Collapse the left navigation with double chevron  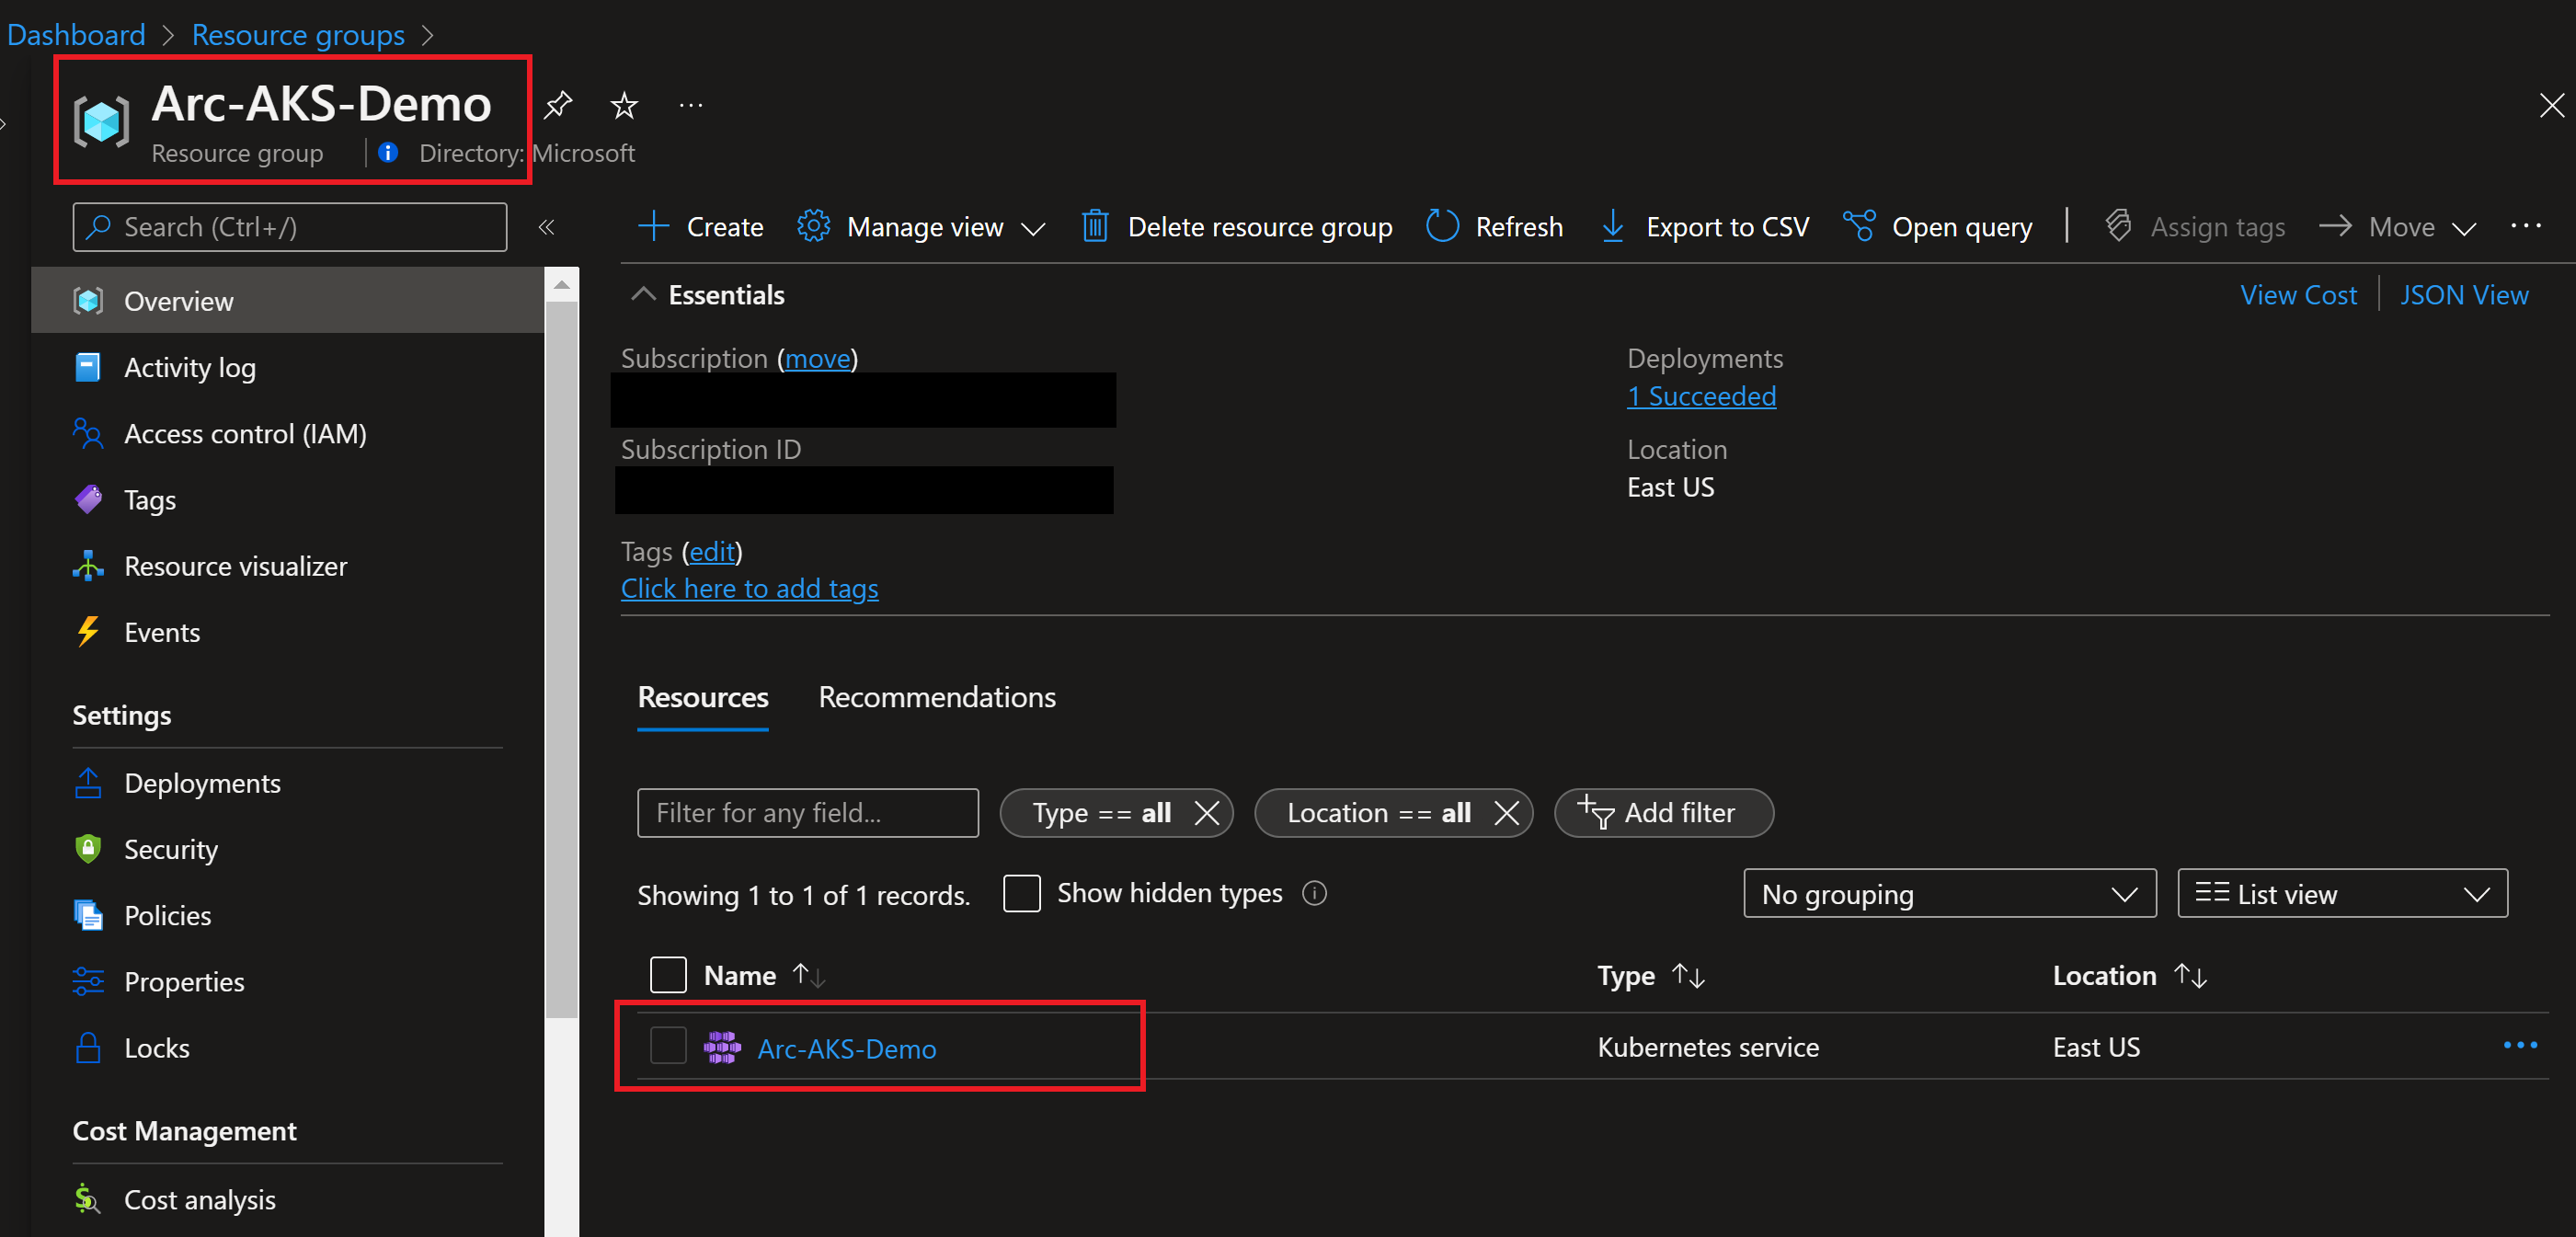(x=546, y=227)
